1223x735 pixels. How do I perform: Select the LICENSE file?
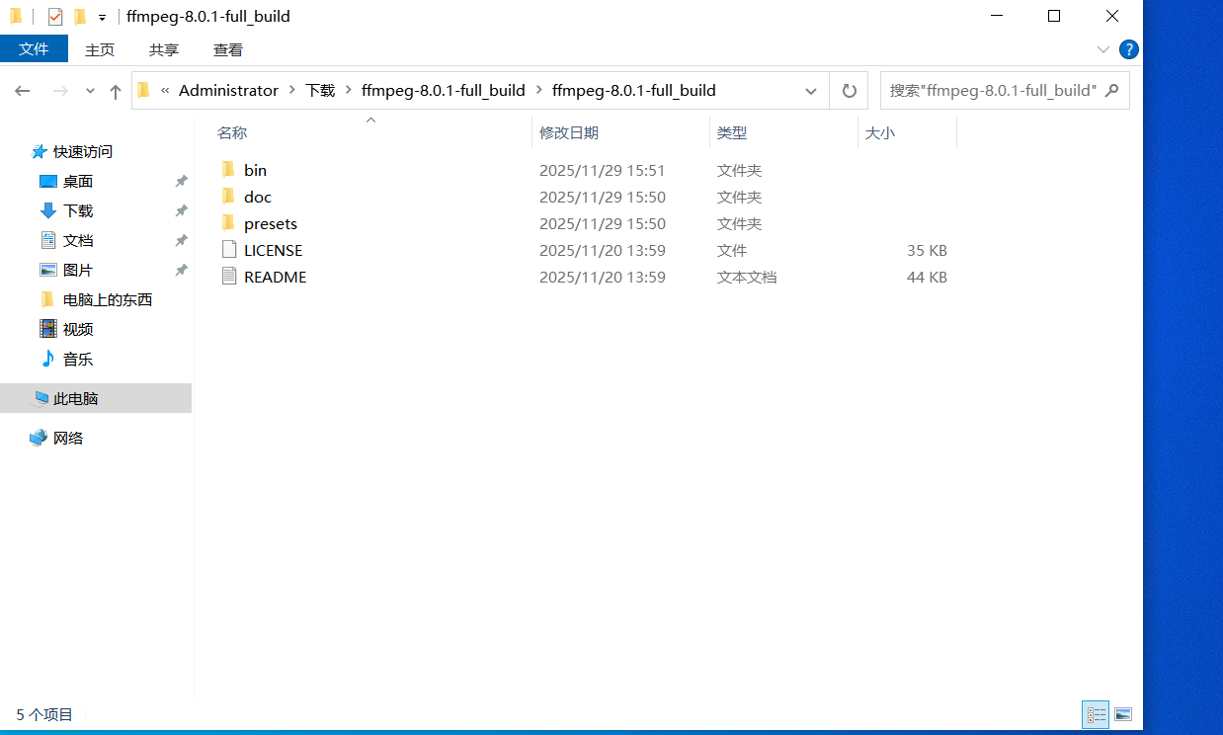273,251
